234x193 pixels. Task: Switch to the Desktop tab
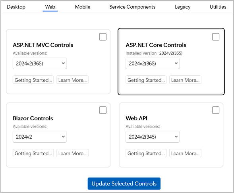pos(16,7)
